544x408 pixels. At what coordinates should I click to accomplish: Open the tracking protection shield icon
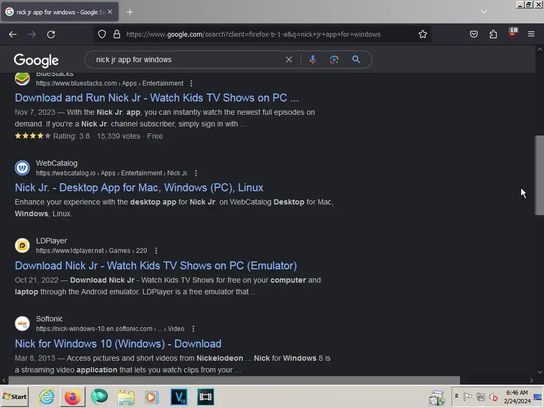(x=102, y=35)
